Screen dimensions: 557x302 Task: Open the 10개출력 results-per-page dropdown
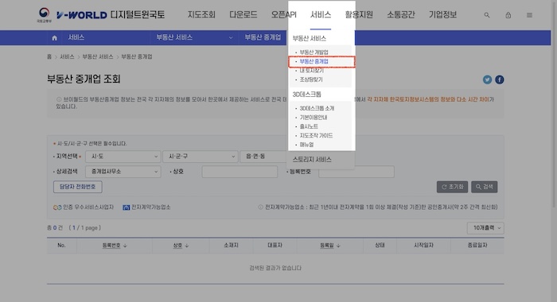point(485,228)
